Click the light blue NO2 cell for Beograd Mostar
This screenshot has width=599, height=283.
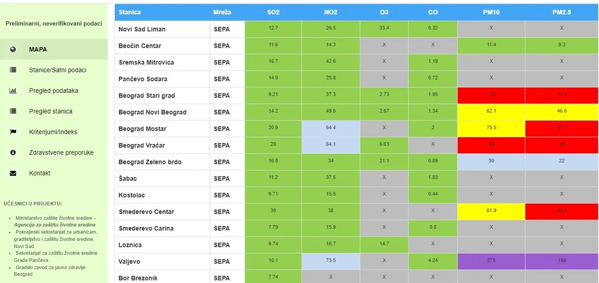coord(330,128)
